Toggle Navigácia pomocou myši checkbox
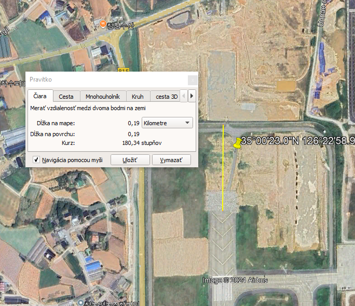The height and width of the screenshot is (306, 355). pyautogui.click(x=36, y=160)
